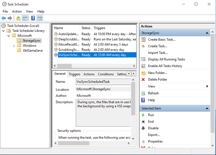Viewport: 216px width, 155px height.
Task: Open the Action menu
Action: click(x=17, y=12)
